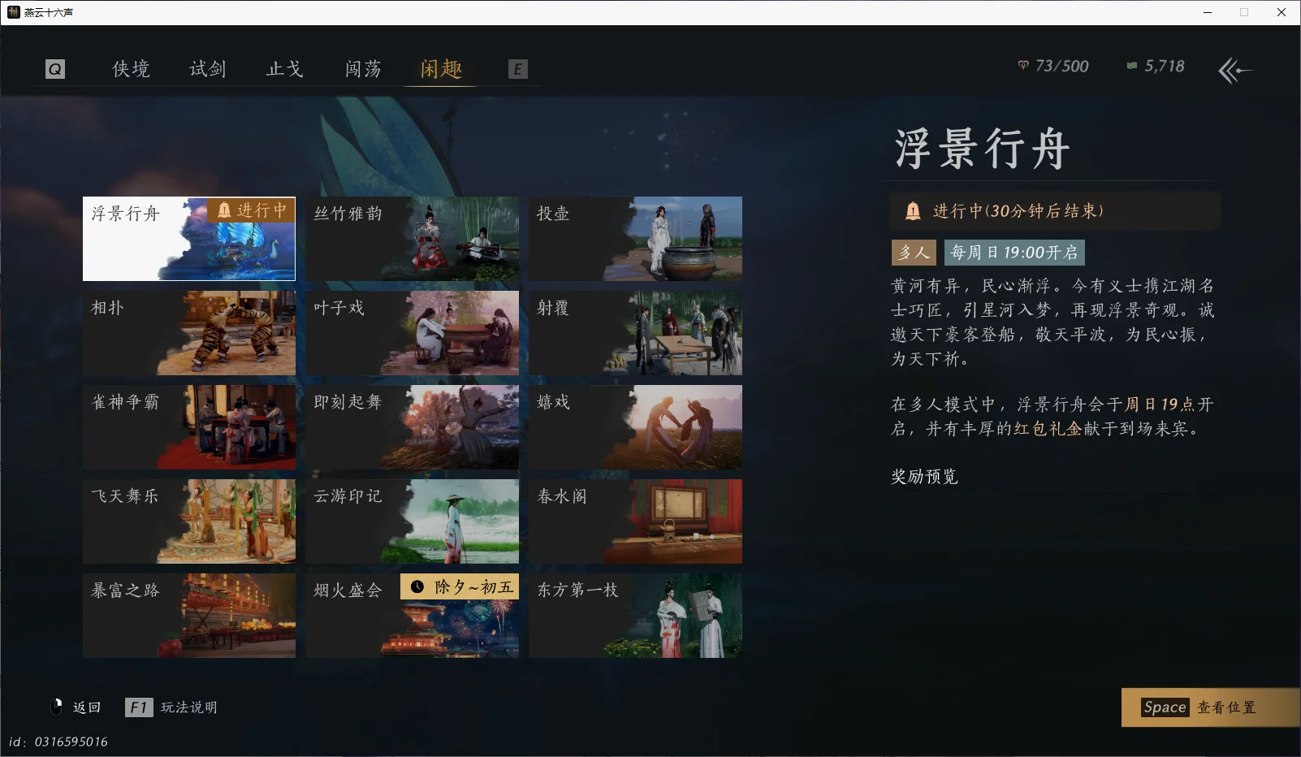This screenshot has width=1301, height=757.
Task: Click the 除夕~初五 date badge
Action: tap(460, 586)
